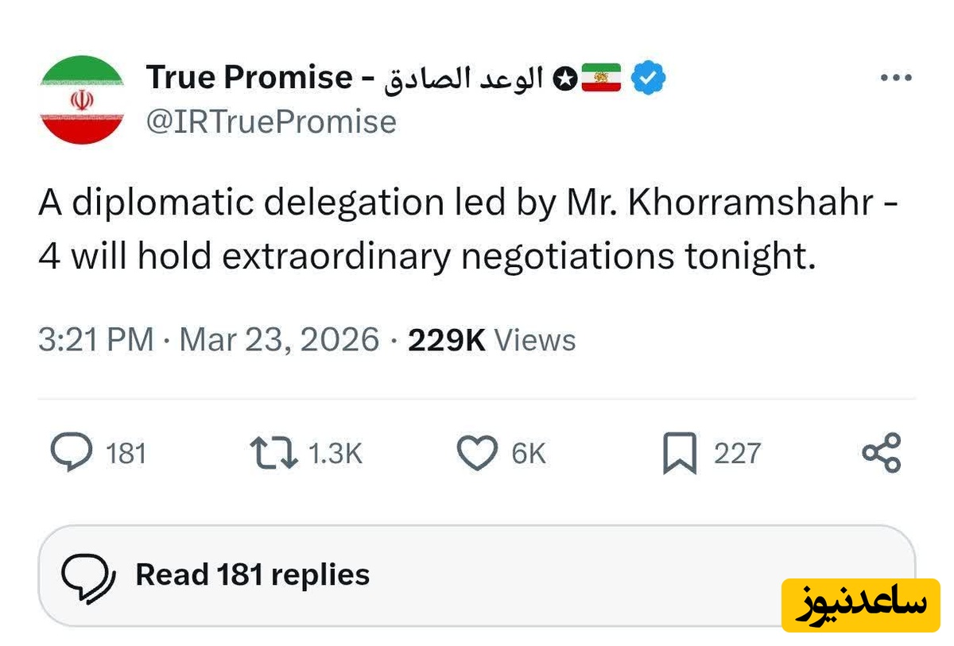Image resolution: width=954 pixels, height=646 pixels.
Task: View the 229K Views analytics
Action: [491, 340]
